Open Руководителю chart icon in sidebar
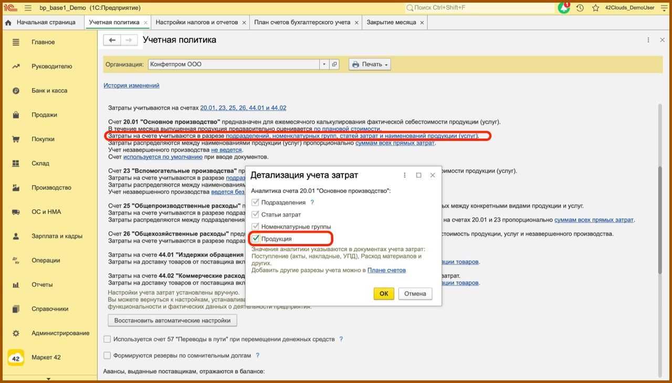This screenshot has height=383, width=672. 16,66
